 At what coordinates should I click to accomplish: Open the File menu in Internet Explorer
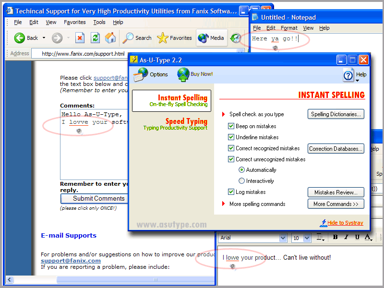click(x=18, y=22)
